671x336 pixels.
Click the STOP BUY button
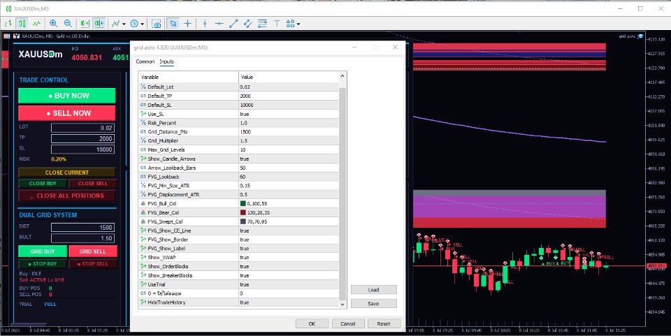coord(43,264)
